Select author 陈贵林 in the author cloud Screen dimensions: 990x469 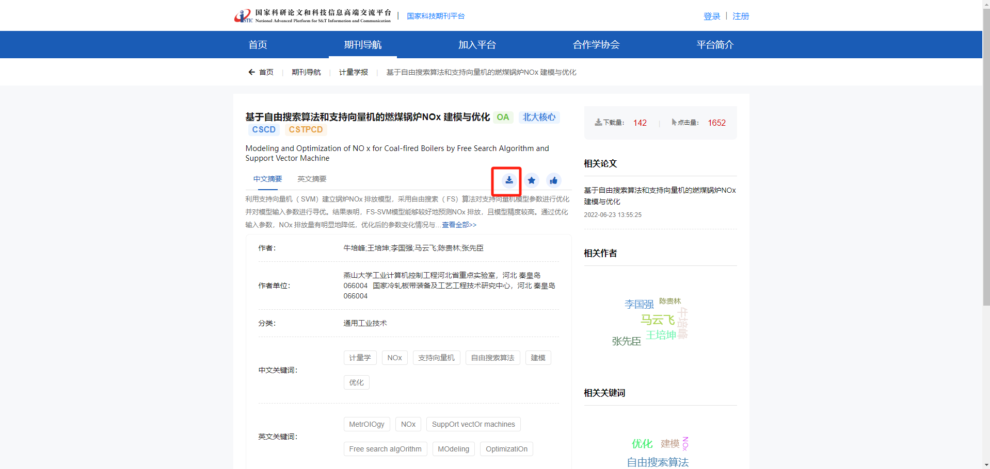(670, 301)
